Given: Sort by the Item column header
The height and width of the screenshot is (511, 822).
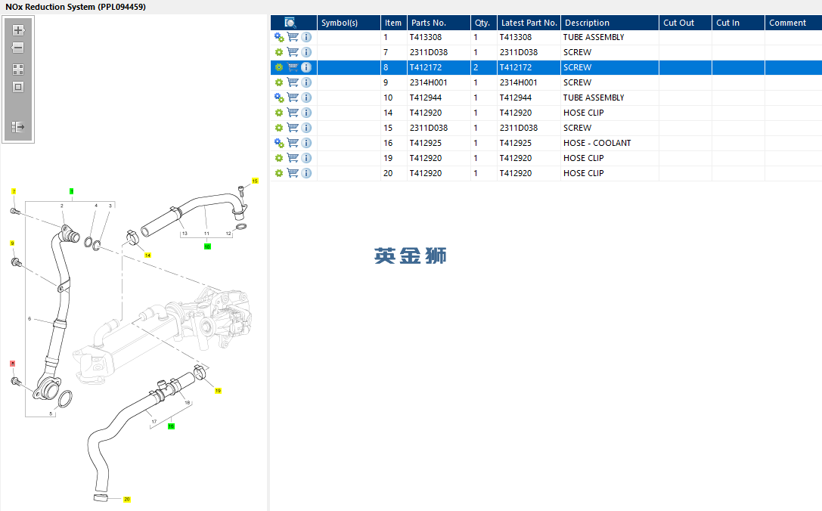Looking at the screenshot, I should coord(394,23).
